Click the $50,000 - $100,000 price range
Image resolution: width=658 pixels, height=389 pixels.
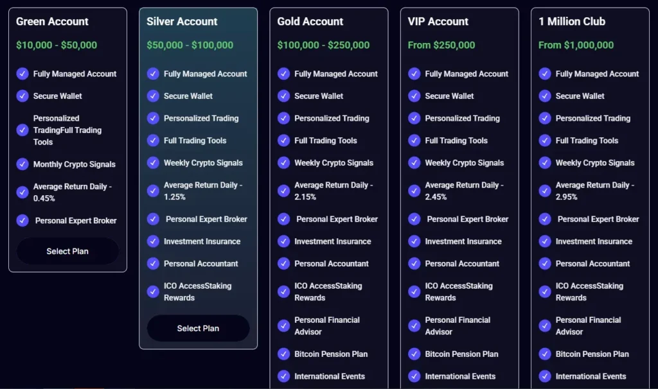point(190,45)
